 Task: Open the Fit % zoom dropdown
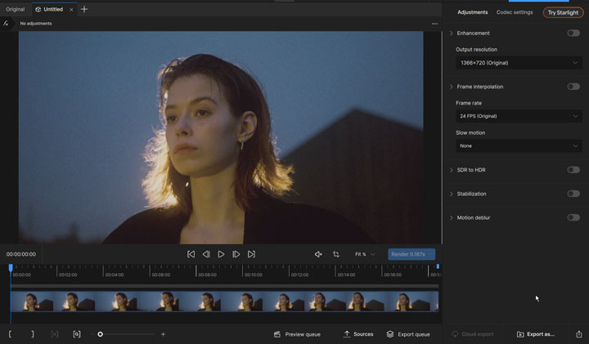pos(365,254)
